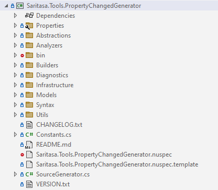The width and height of the screenshot is (218, 190).
Task: Select the Models folder label
Action: [47, 95]
